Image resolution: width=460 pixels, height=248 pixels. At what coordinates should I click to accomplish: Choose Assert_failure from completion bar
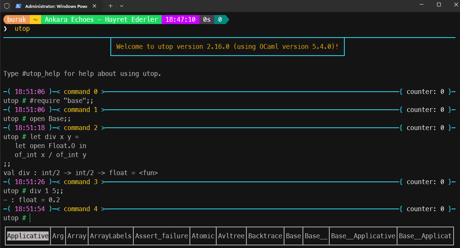pos(162,236)
